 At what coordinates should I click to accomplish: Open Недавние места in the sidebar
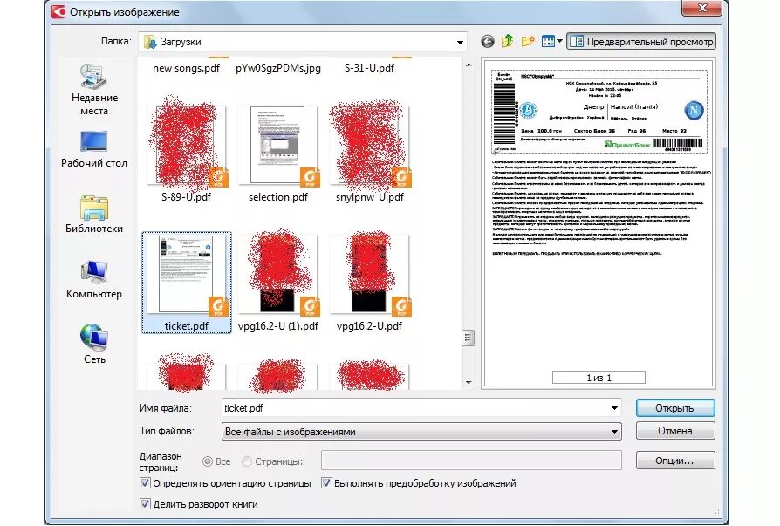pyautogui.click(x=94, y=90)
